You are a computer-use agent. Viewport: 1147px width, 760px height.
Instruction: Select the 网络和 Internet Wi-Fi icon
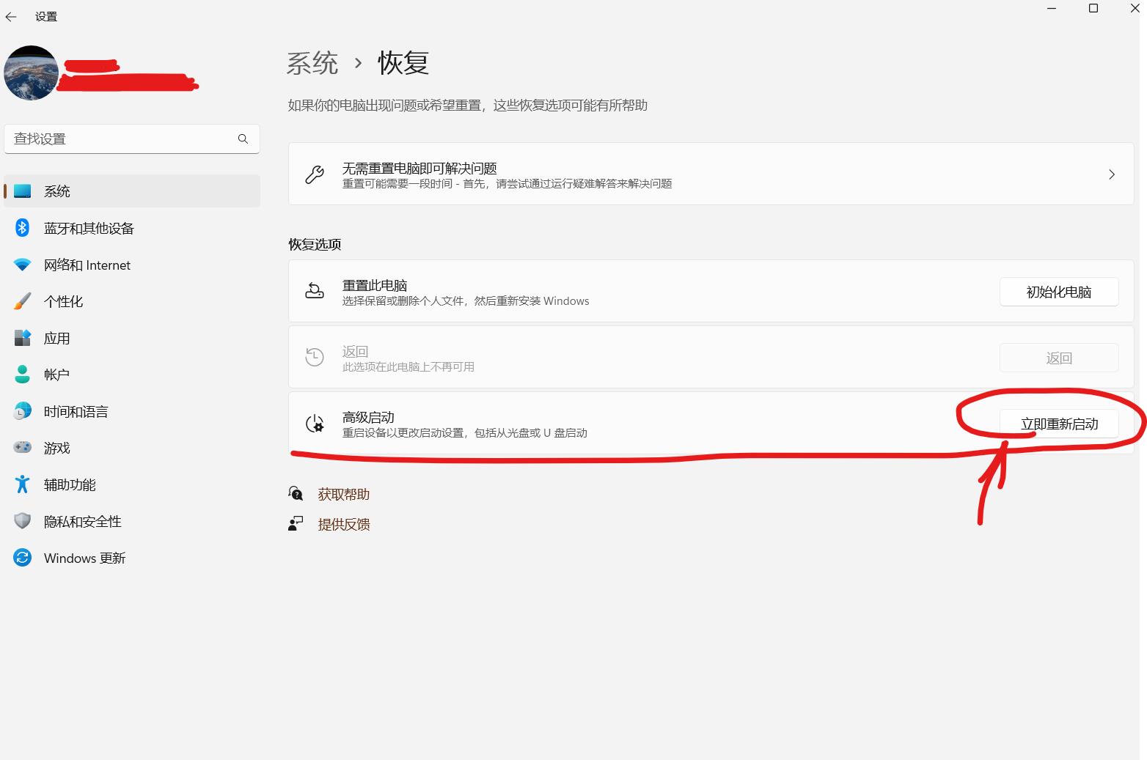click(22, 265)
